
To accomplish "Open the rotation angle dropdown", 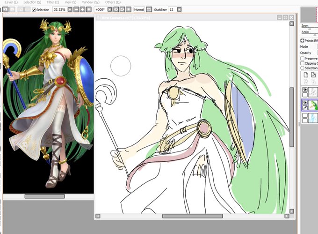I will 110,9.
